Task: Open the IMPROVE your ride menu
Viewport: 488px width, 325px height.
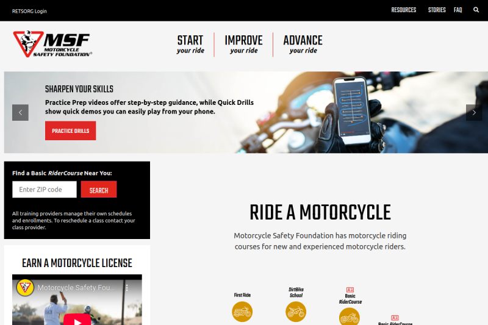Action: coord(243,45)
